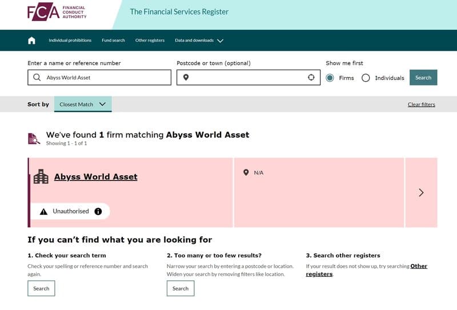Click The Financial Services Register title

(179, 12)
